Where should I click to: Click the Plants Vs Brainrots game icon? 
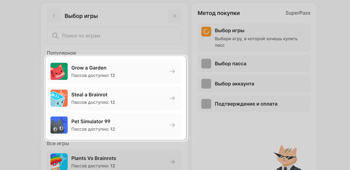point(59,161)
